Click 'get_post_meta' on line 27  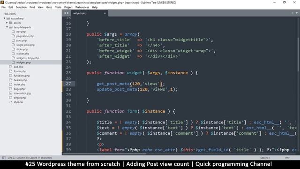coord(113,84)
